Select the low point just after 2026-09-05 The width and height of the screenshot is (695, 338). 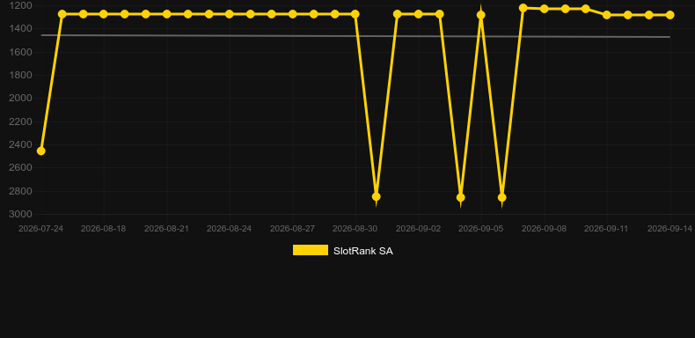[501, 197]
